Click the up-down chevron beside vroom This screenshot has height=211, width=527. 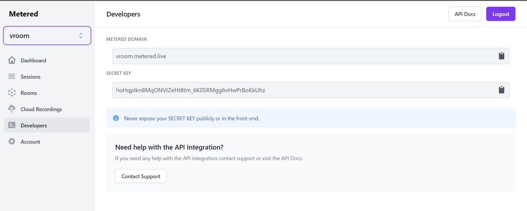81,36
